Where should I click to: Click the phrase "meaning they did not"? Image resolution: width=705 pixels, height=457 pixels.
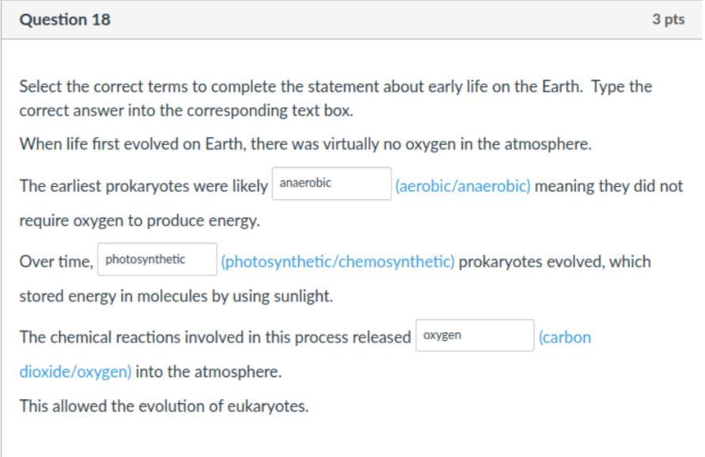(608, 187)
